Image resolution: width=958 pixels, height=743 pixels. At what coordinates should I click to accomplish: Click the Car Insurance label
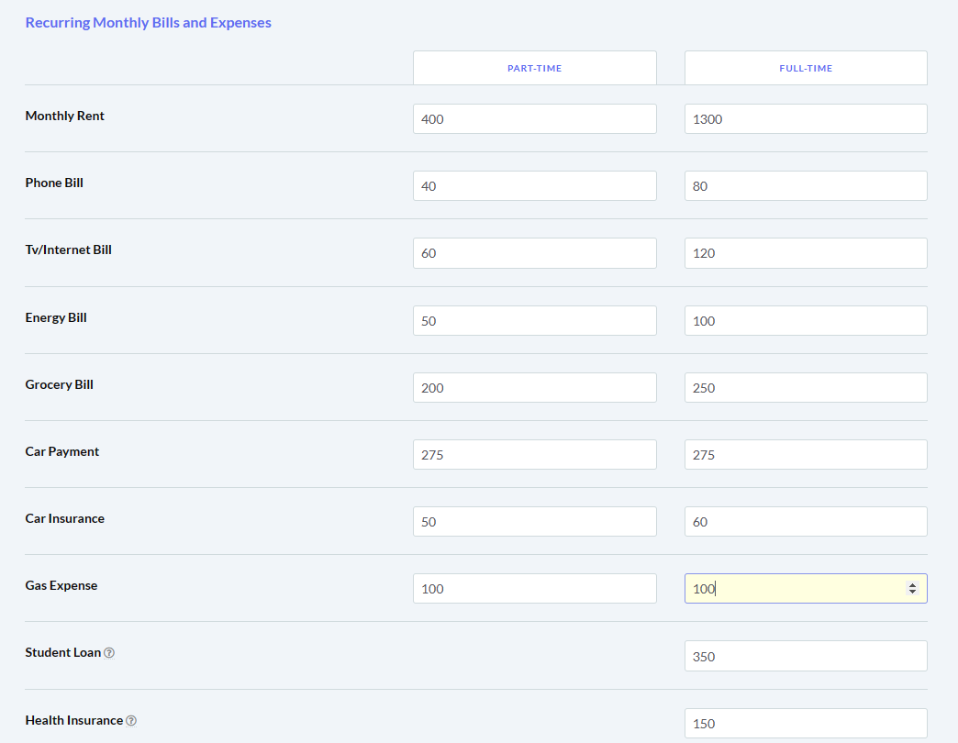click(x=65, y=518)
